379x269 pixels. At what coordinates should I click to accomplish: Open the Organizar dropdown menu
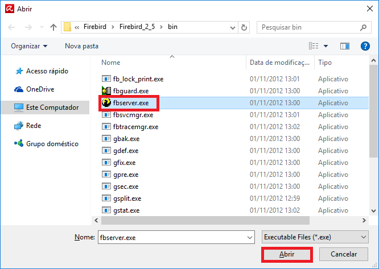[x=29, y=45]
